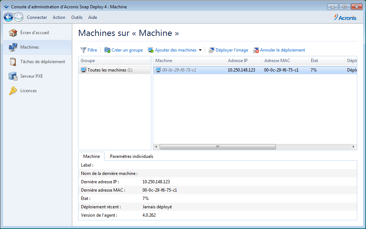Sort by the Adresse IP column header
This screenshot has height=229, width=366.
pyautogui.click(x=237, y=61)
